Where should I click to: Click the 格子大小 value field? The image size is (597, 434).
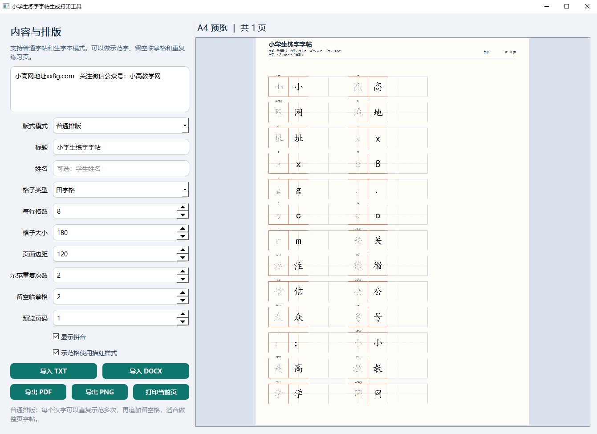[x=115, y=233]
